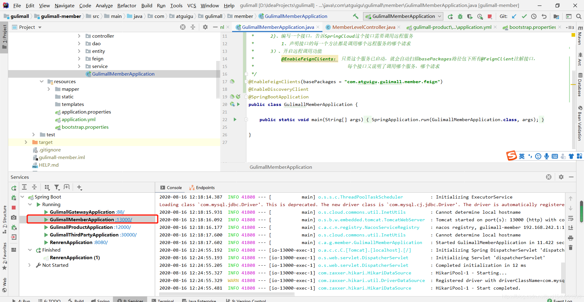584x302 pixels.
Task: Open Project panel settings gear
Action: (x=205, y=27)
